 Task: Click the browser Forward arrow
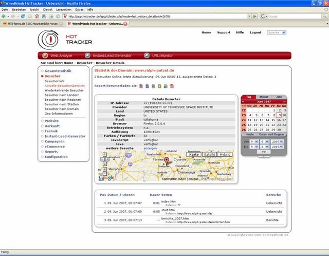click(x=13, y=16)
